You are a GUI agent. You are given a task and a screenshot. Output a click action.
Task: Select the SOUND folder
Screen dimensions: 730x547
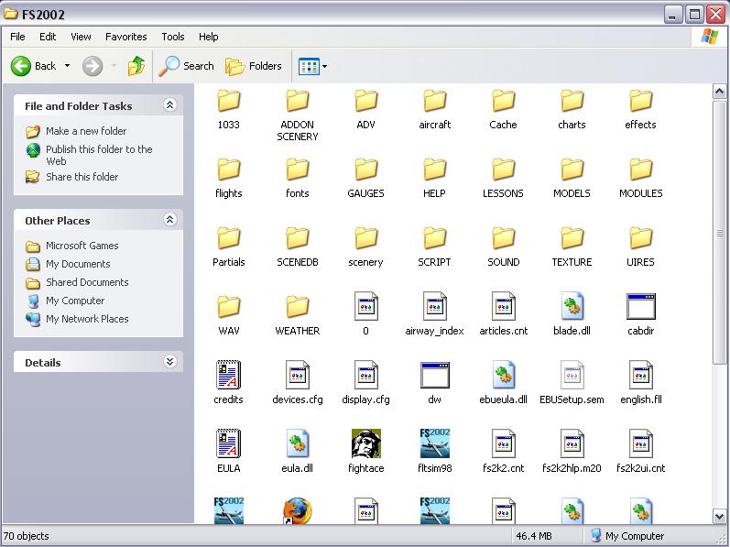point(503,247)
